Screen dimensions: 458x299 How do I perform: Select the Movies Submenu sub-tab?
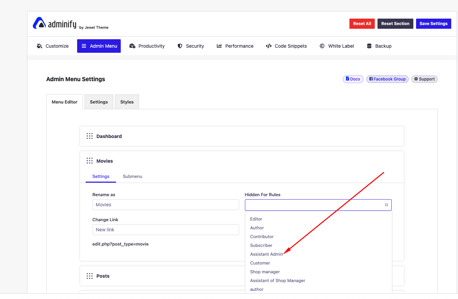132,176
